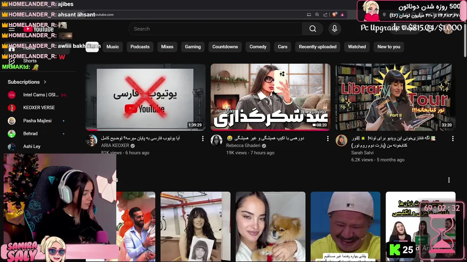Select the Watched filter chip
This screenshot has width=467, height=262.
pos(357,47)
